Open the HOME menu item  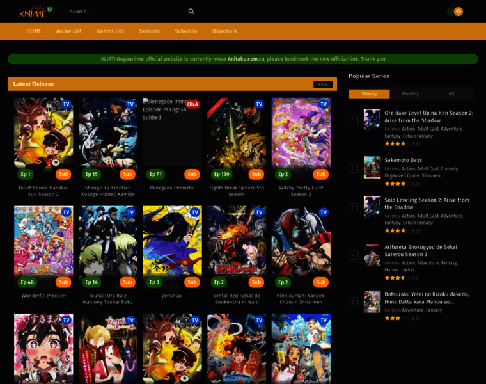[34, 31]
